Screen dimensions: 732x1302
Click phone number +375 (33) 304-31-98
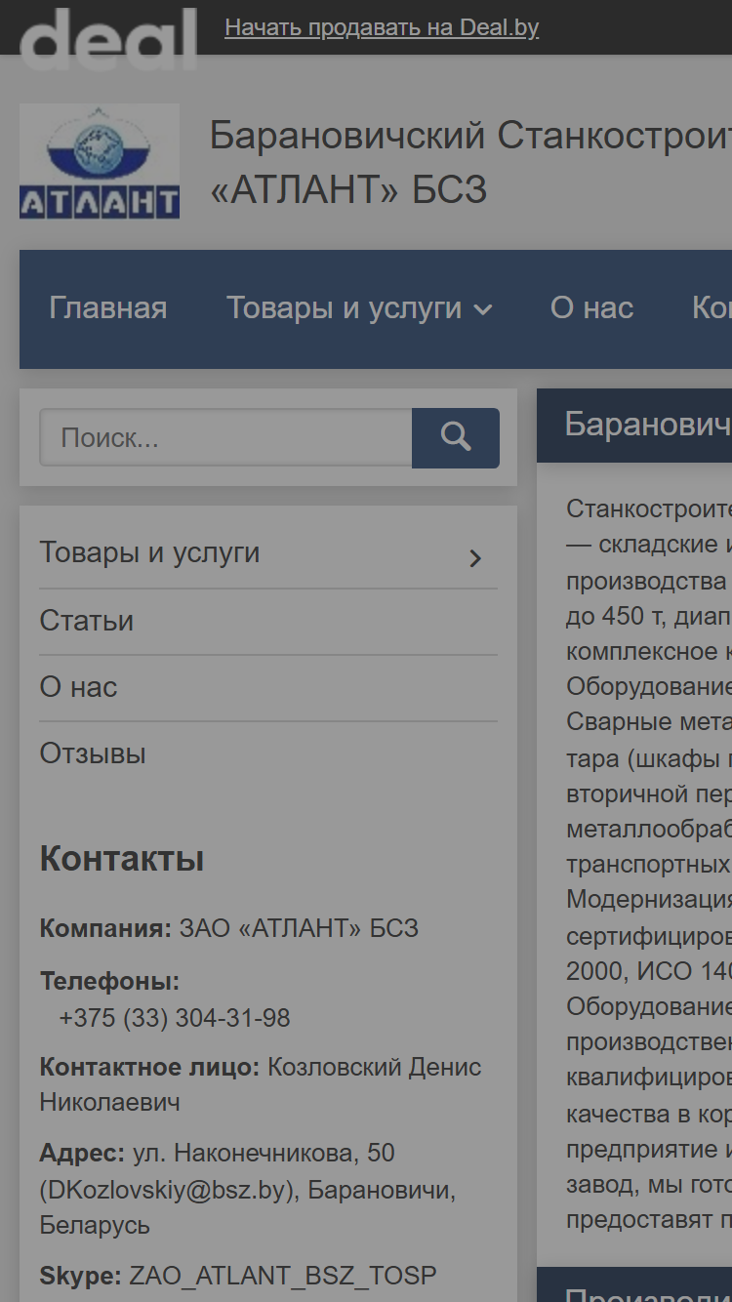pos(175,1018)
